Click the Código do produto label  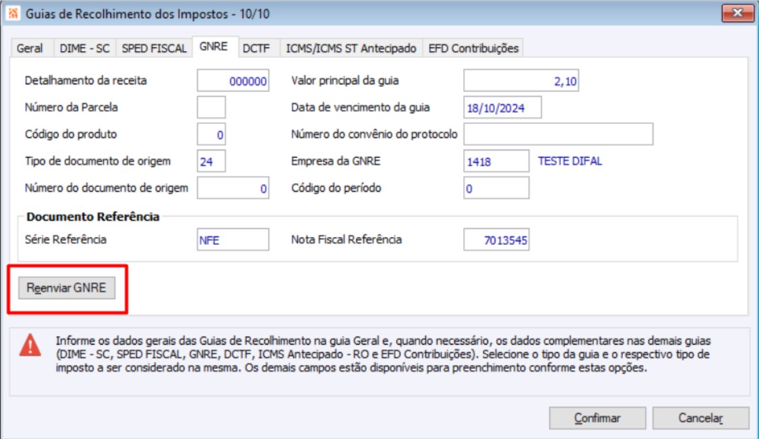point(71,134)
